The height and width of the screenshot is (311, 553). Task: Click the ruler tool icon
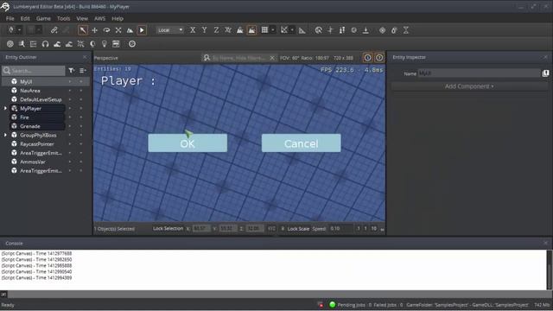point(302,30)
